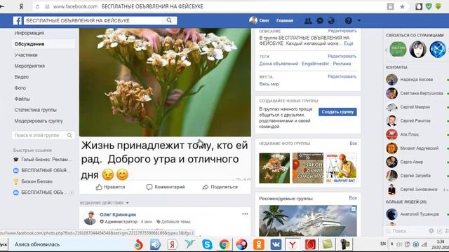
Task: Open Олег Криницин author link
Action: [x=118, y=215]
